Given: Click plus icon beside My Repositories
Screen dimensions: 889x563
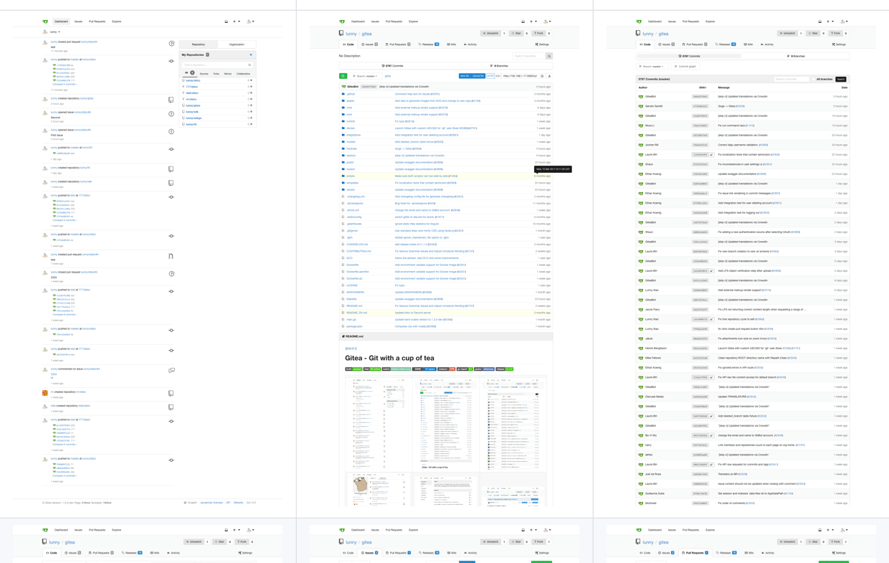Looking at the screenshot, I should pyautogui.click(x=251, y=55).
